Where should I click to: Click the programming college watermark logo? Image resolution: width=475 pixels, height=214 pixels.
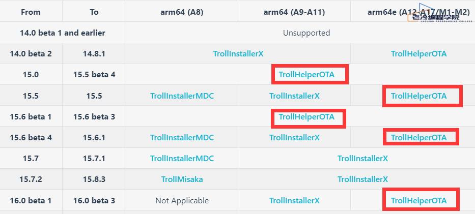(435, 19)
